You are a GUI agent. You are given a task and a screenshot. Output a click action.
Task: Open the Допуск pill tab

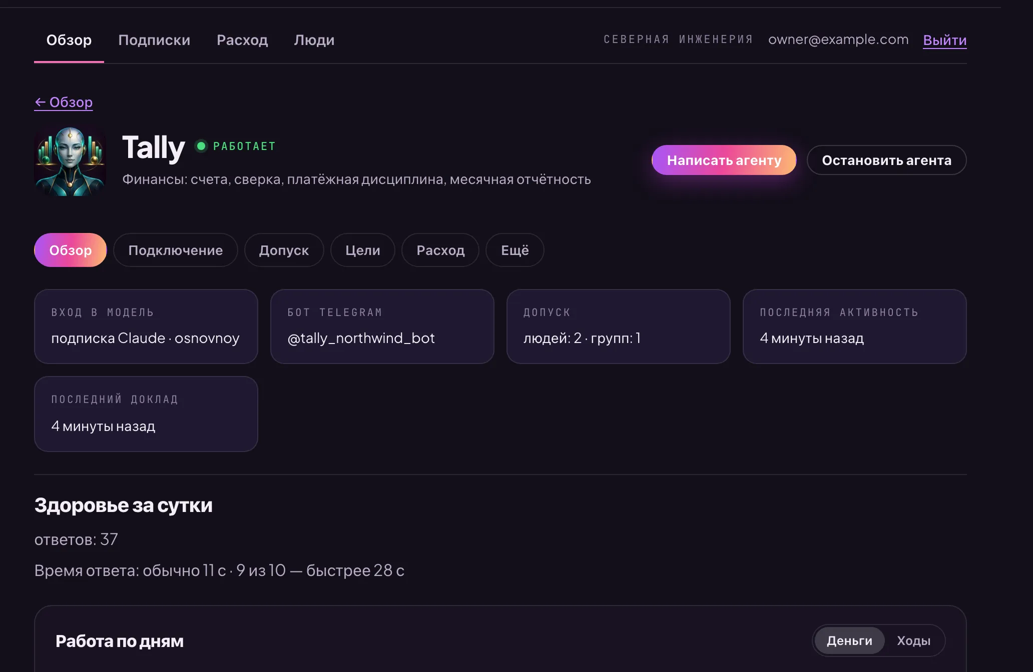pos(284,250)
